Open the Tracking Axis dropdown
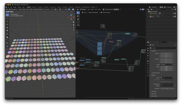The height and width of the screenshot is (106, 182). coord(167,84)
